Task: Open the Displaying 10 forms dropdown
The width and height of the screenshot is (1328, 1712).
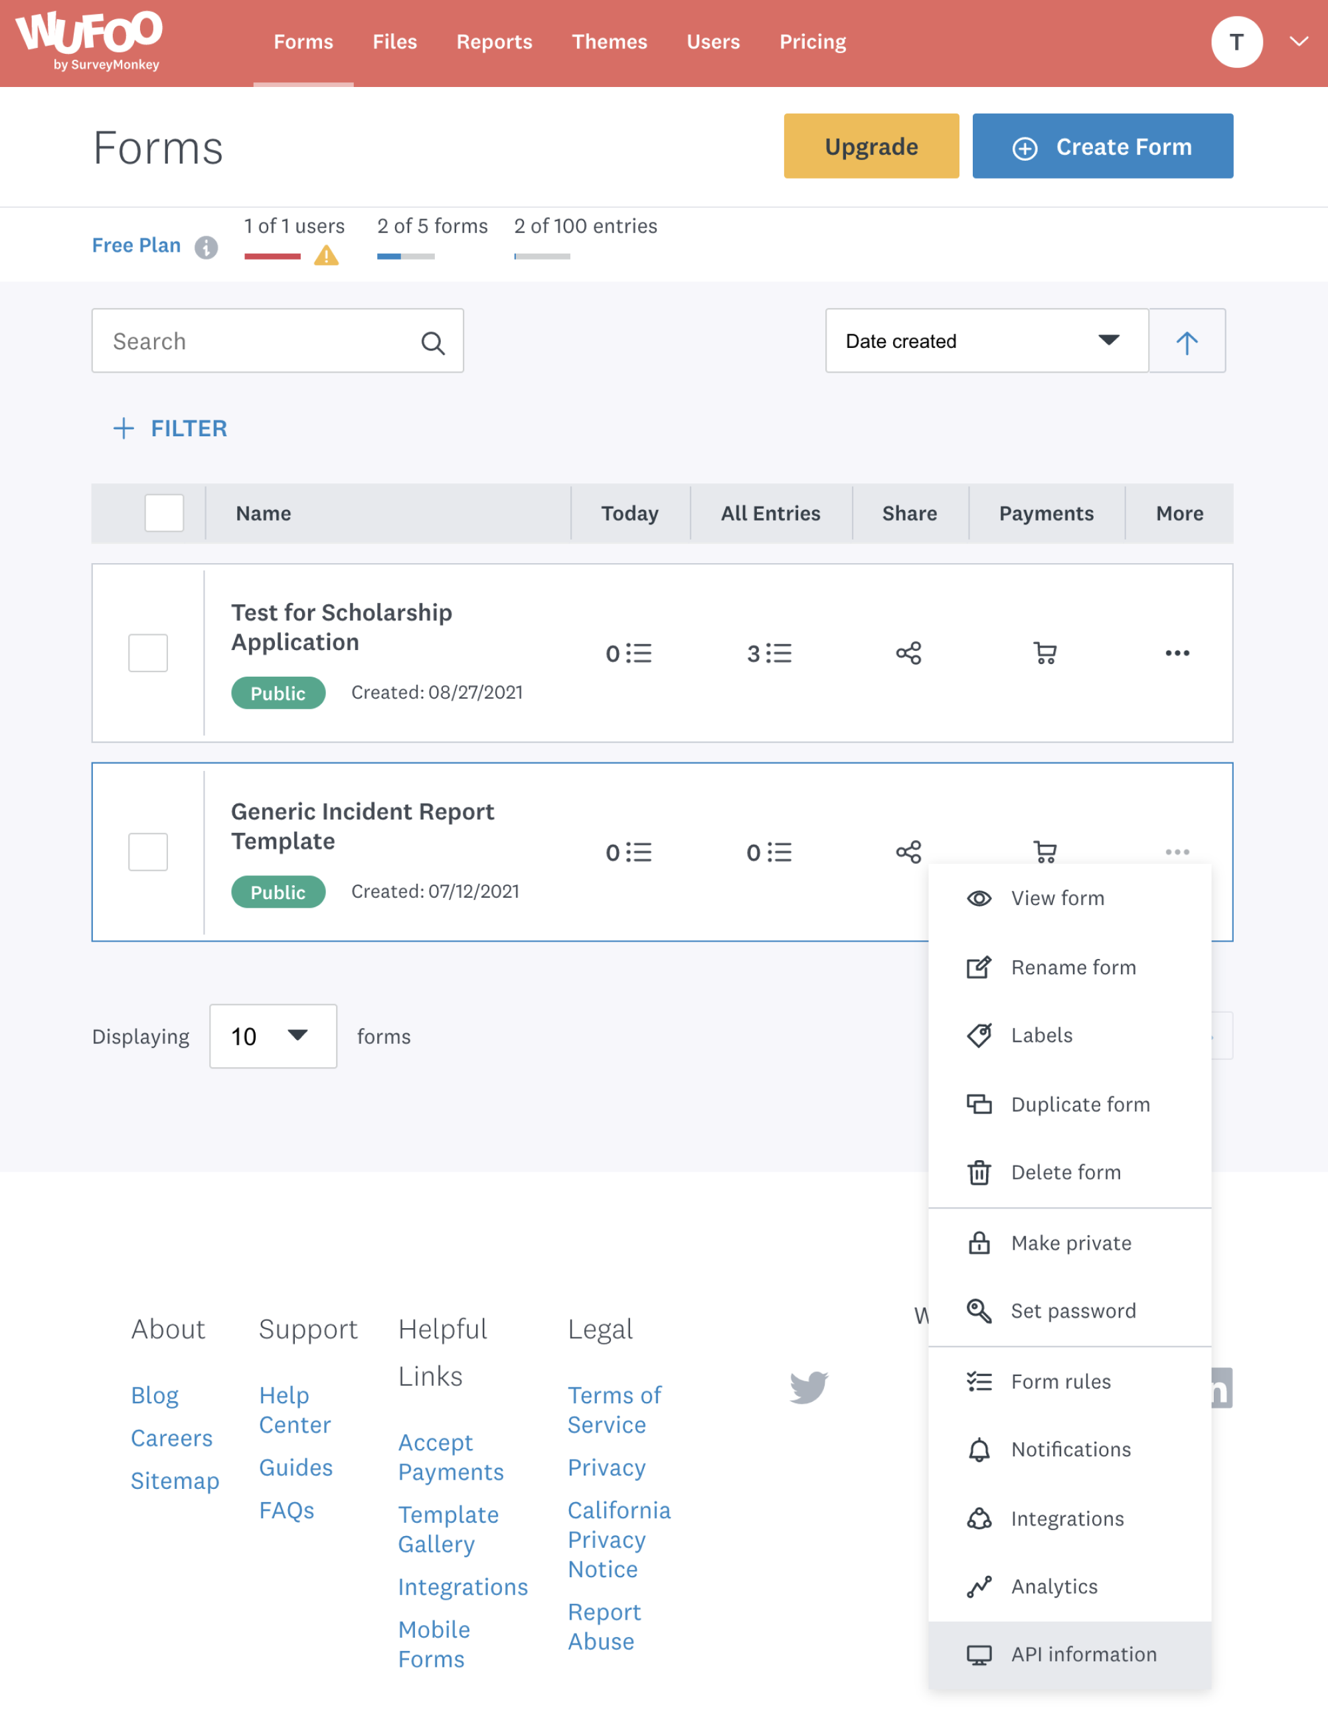Action: coord(273,1035)
